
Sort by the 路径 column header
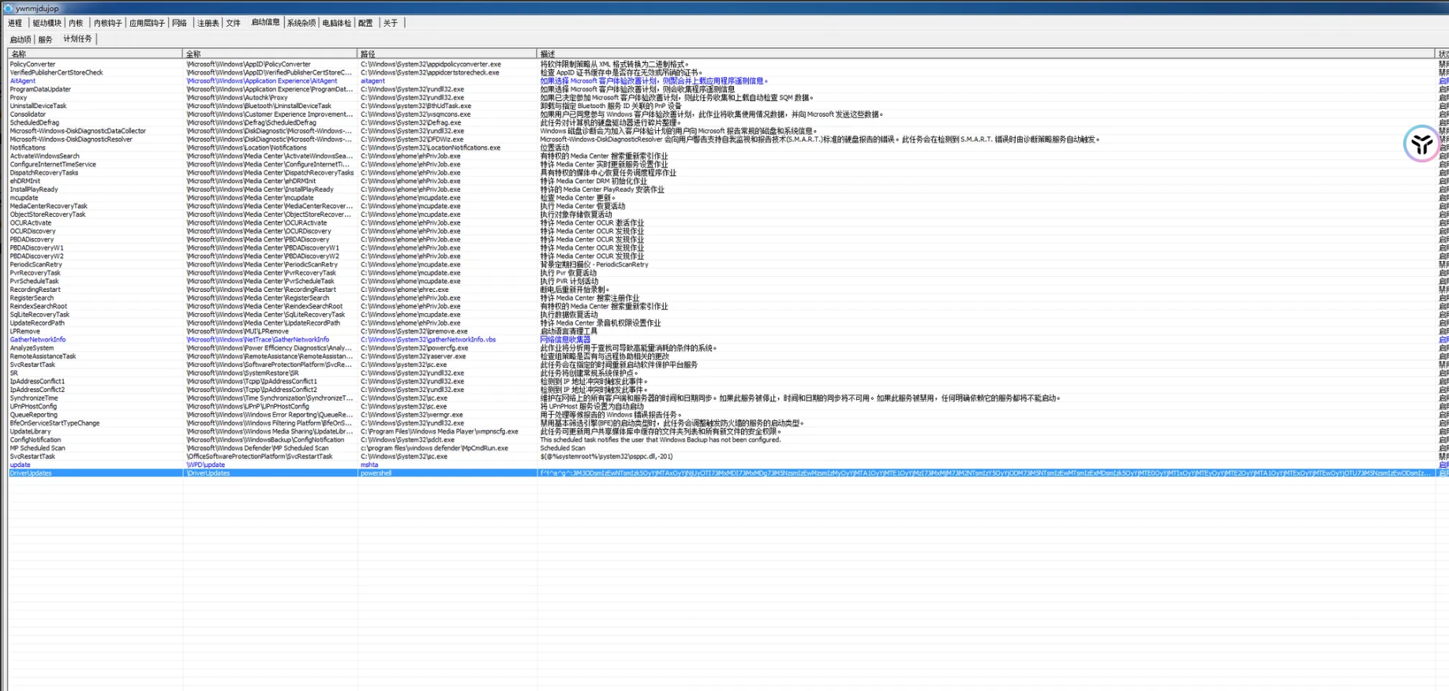coord(447,54)
